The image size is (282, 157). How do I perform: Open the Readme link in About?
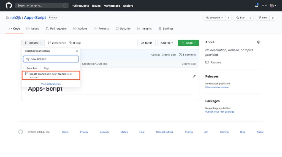213,62
